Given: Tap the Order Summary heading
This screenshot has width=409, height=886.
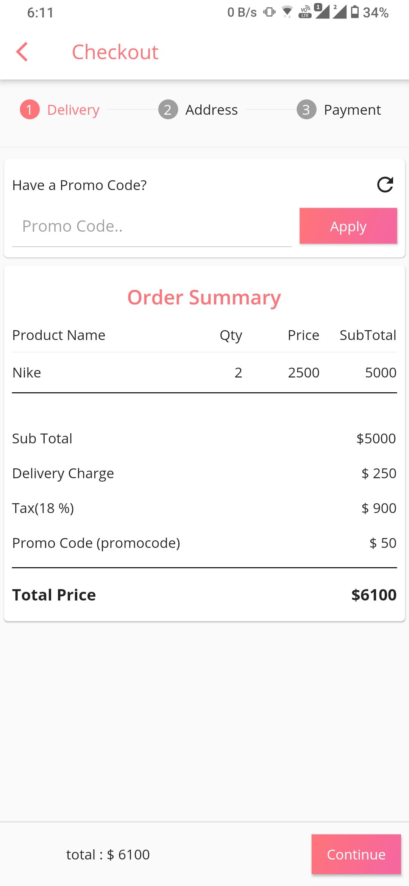Looking at the screenshot, I should point(204,297).
